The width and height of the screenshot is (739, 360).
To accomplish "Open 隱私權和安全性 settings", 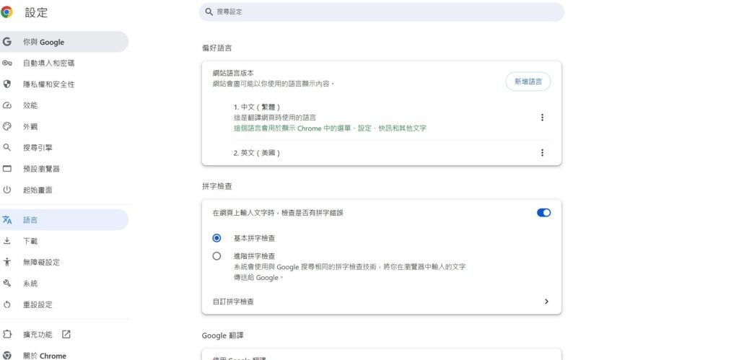I will click(x=64, y=84).
